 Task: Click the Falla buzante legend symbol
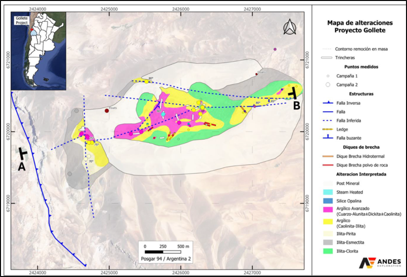click(328, 138)
